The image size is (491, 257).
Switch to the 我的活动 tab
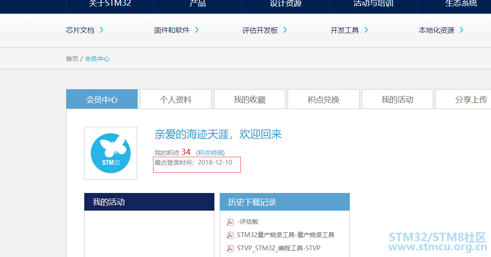(x=397, y=99)
